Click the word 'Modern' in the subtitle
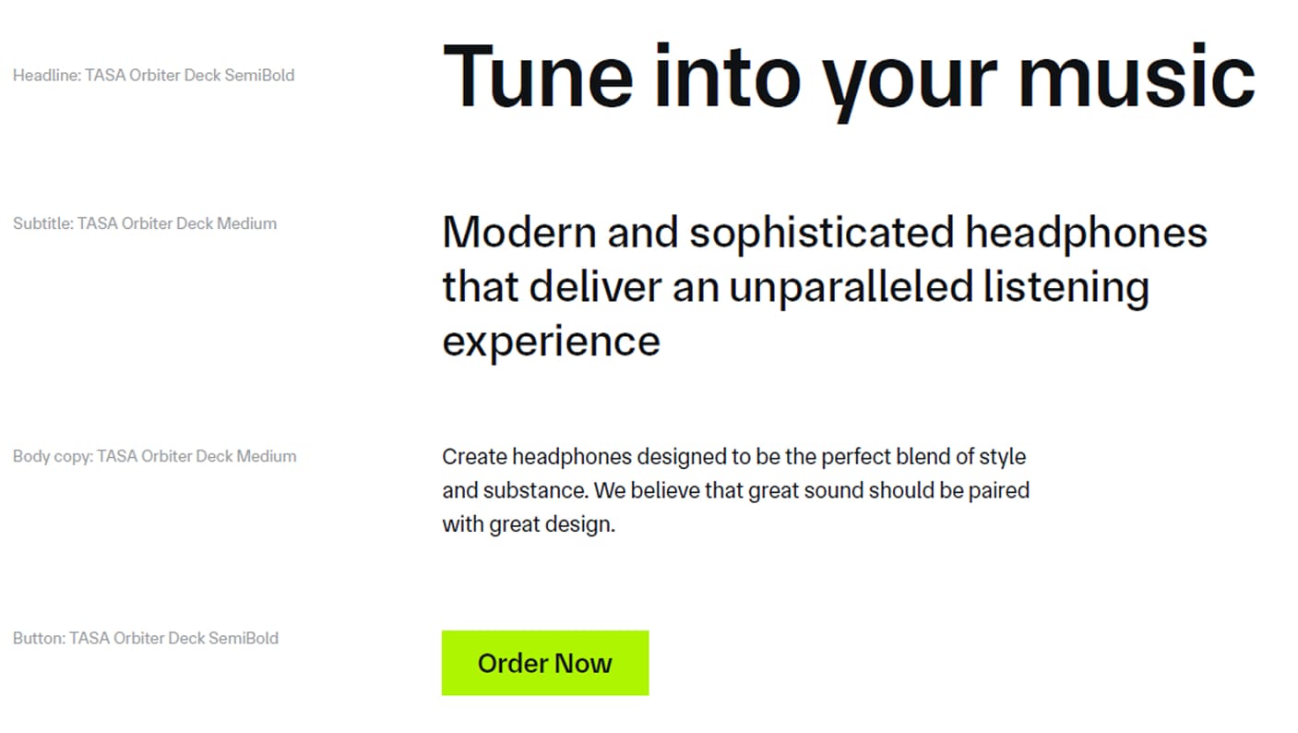This screenshot has width=1298, height=733. click(x=519, y=234)
